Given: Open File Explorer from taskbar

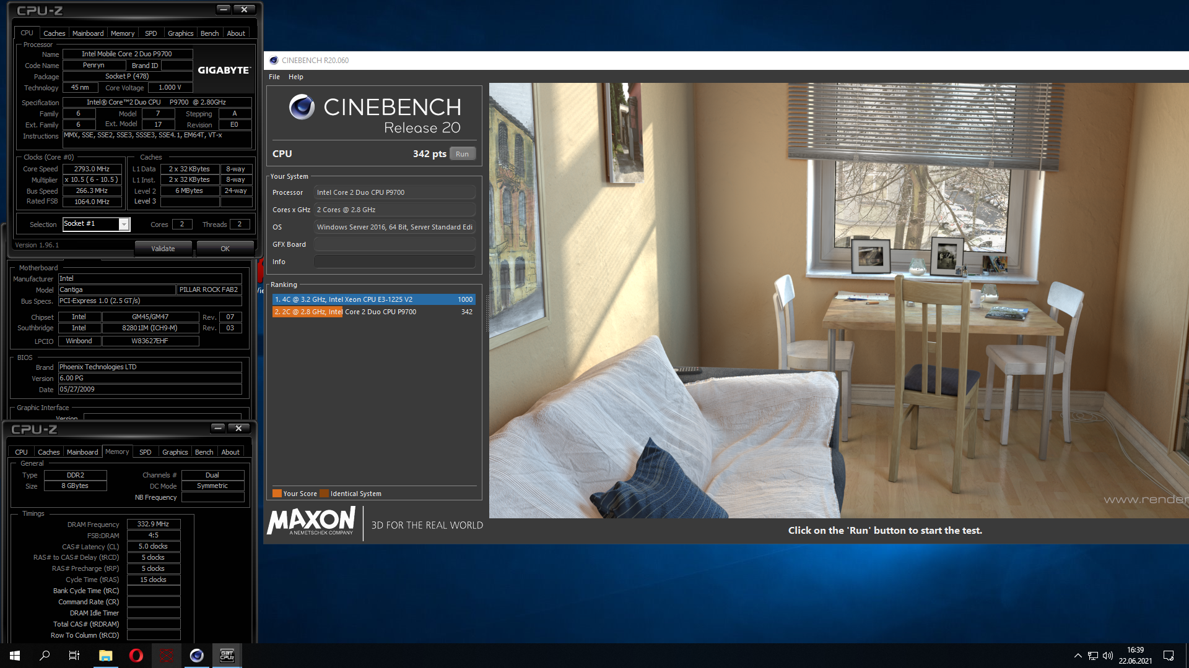Looking at the screenshot, I should tap(105, 656).
